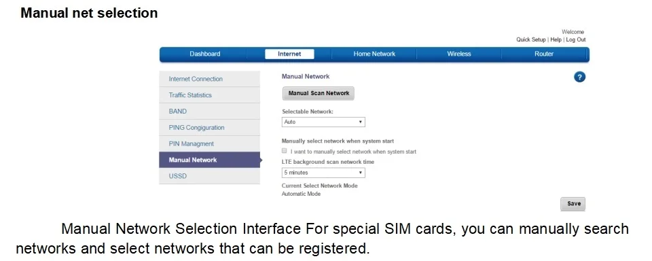652x261 pixels.
Task: Click the Quick Setup link
Action: pyautogui.click(x=531, y=39)
